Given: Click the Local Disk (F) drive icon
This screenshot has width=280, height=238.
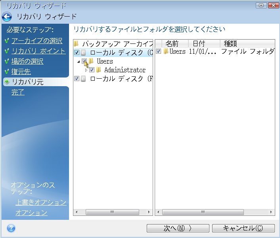Looking at the screenshot, I should click(x=83, y=79).
